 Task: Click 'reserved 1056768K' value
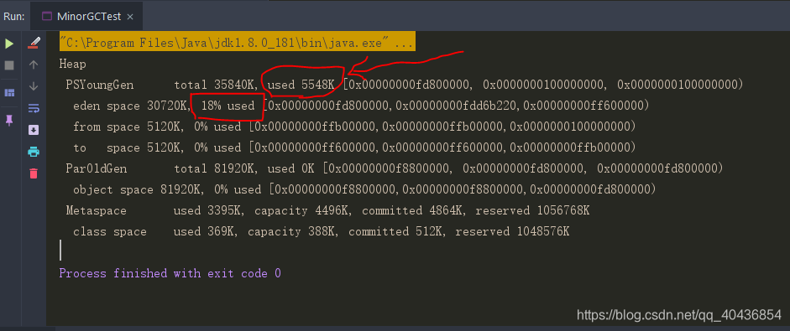(532, 210)
